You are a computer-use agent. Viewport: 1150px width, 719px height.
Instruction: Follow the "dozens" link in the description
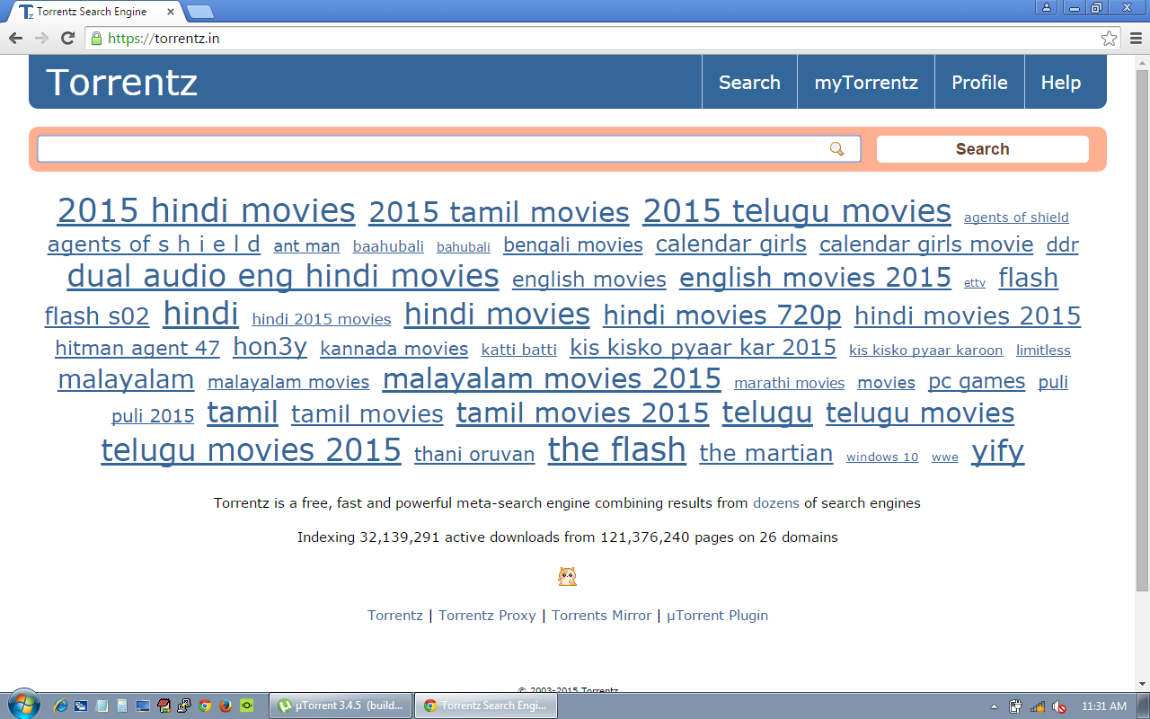[776, 503]
